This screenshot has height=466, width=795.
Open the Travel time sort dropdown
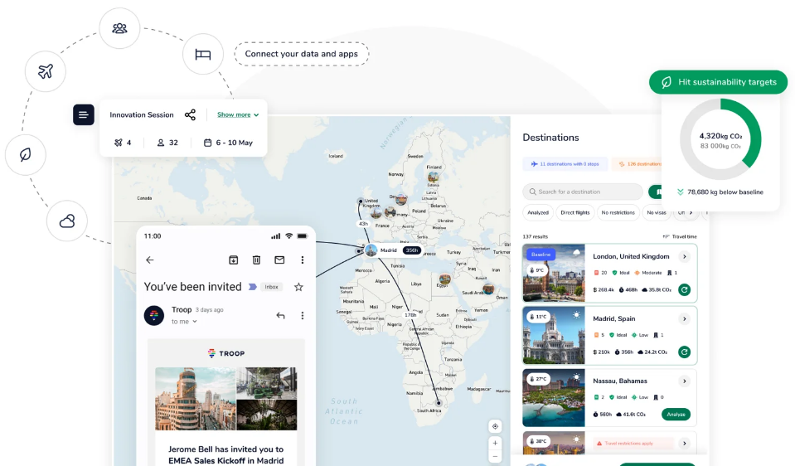click(x=680, y=236)
